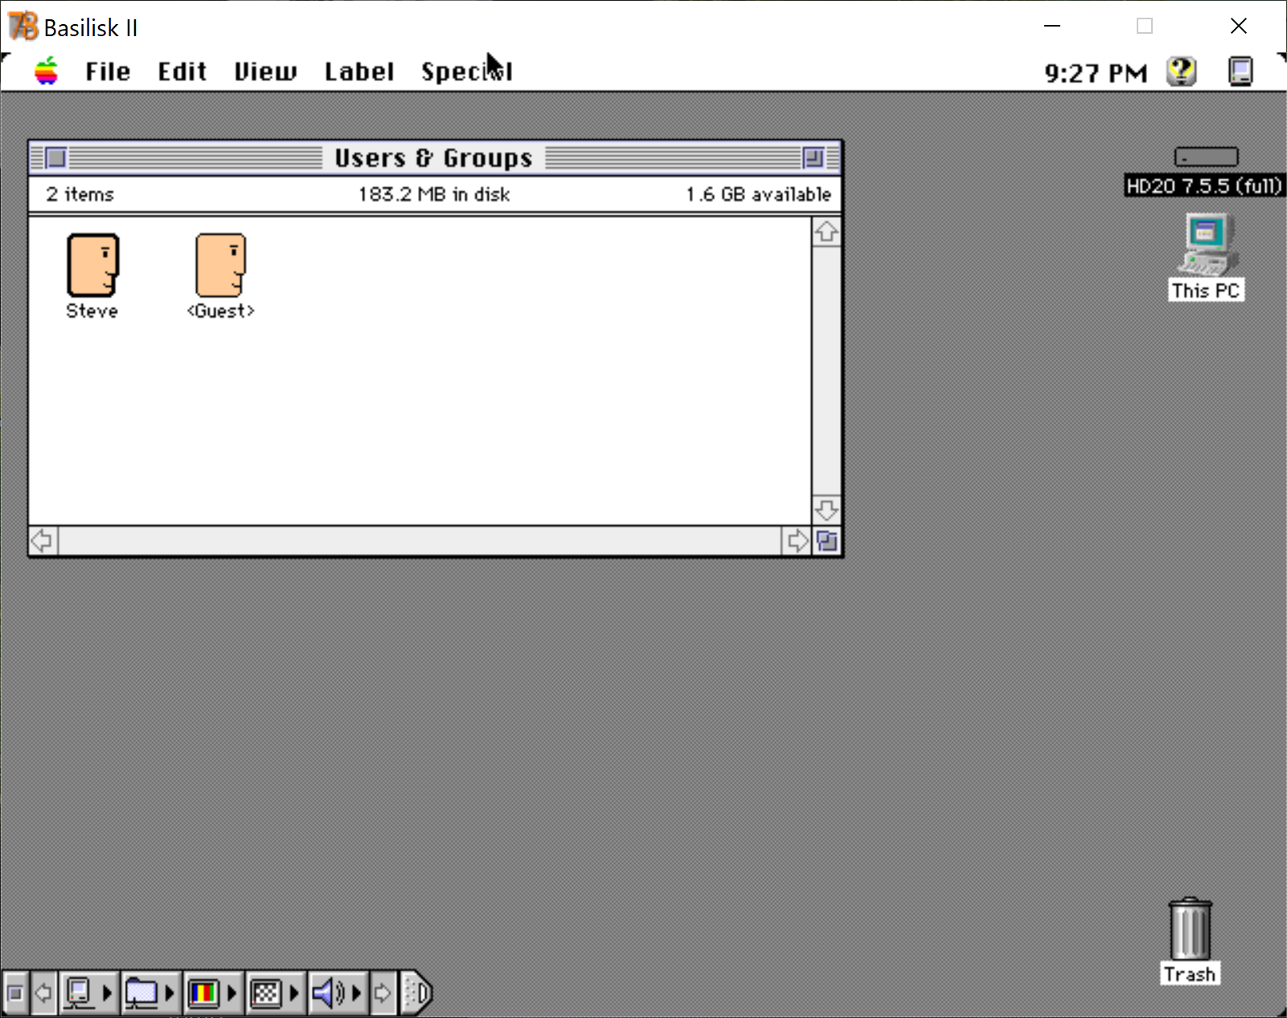The height and width of the screenshot is (1018, 1287).
Task: Click the This PC icon label
Action: (x=1206, y=290)
